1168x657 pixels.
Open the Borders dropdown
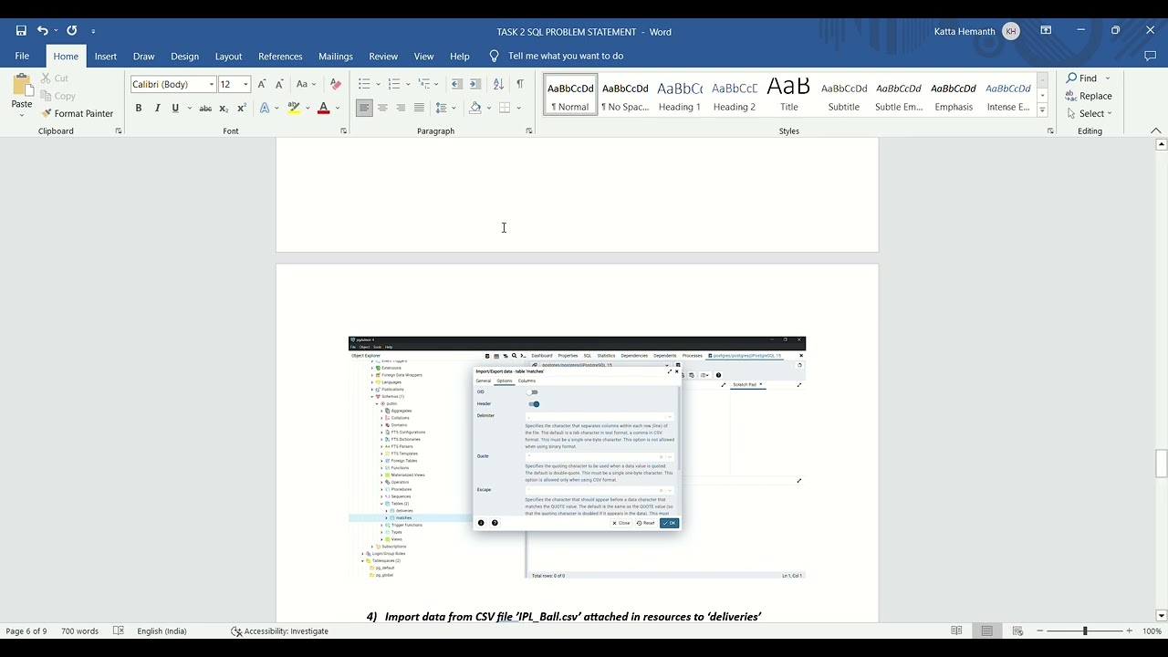coord(518,108)
